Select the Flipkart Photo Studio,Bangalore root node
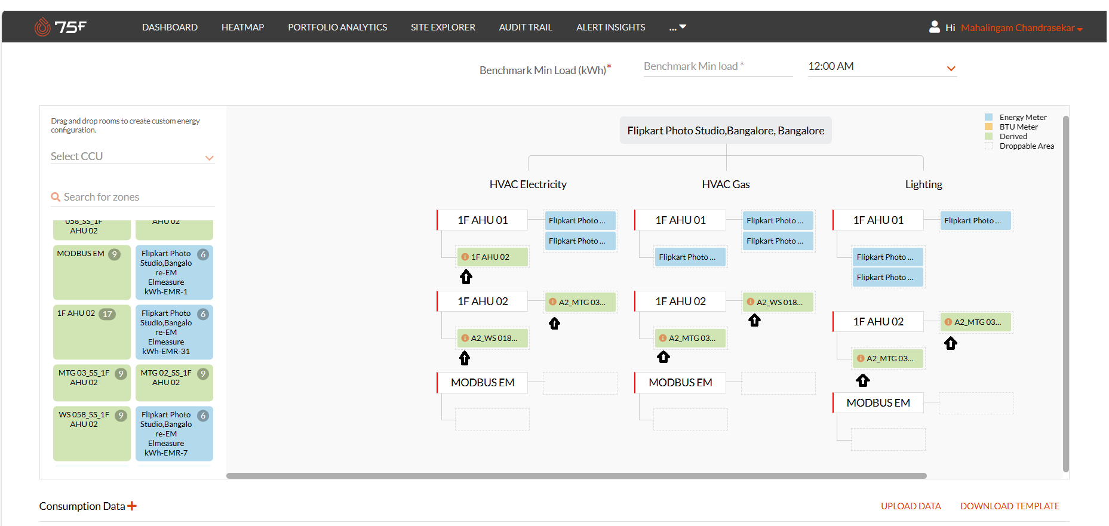The height and width of the screenshot is (526, 1109). click(726, 130)
